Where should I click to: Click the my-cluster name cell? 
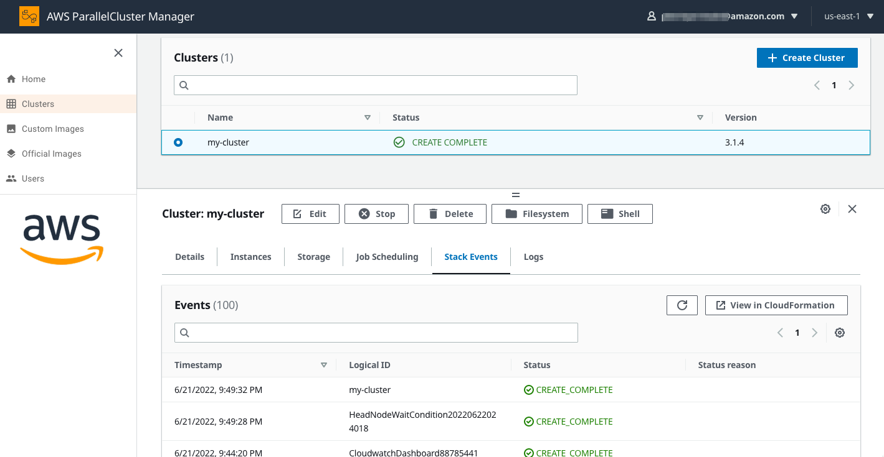pos(228,142)
